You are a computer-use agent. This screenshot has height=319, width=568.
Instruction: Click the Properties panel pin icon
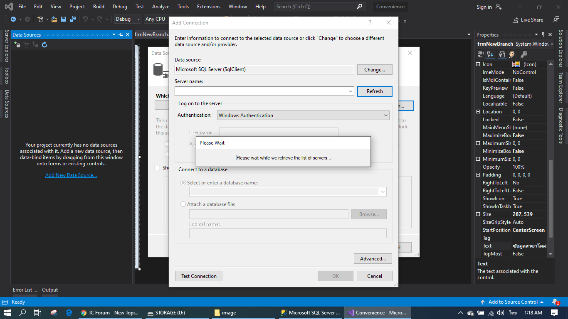543,35
